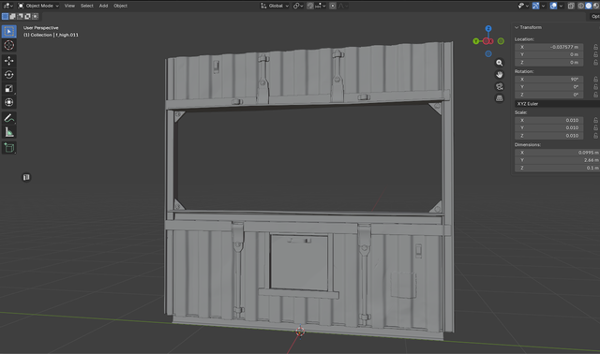Select the Transform tool
The image size is (600, 354).
click(x=8, y=102)
